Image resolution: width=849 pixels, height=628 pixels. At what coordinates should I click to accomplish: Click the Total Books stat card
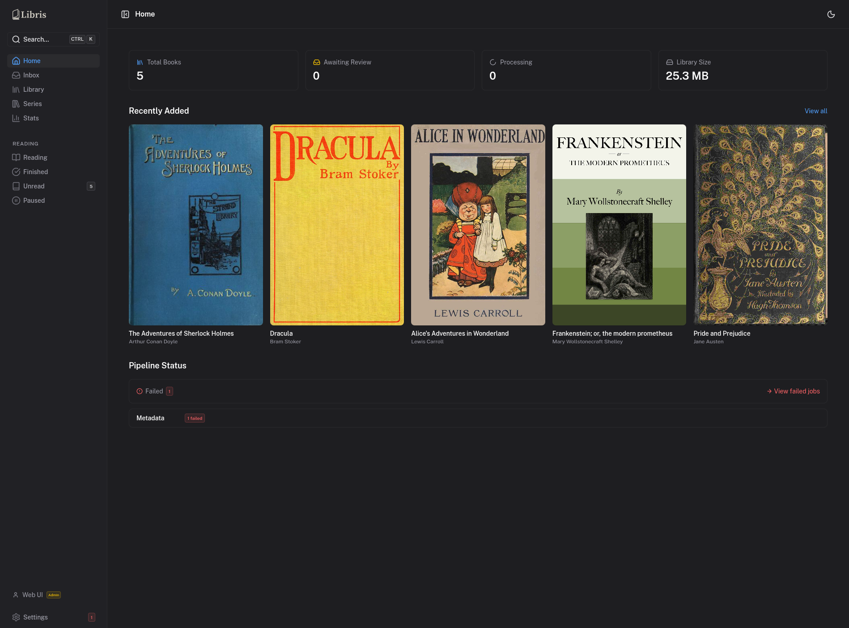[x=213, y=70]
